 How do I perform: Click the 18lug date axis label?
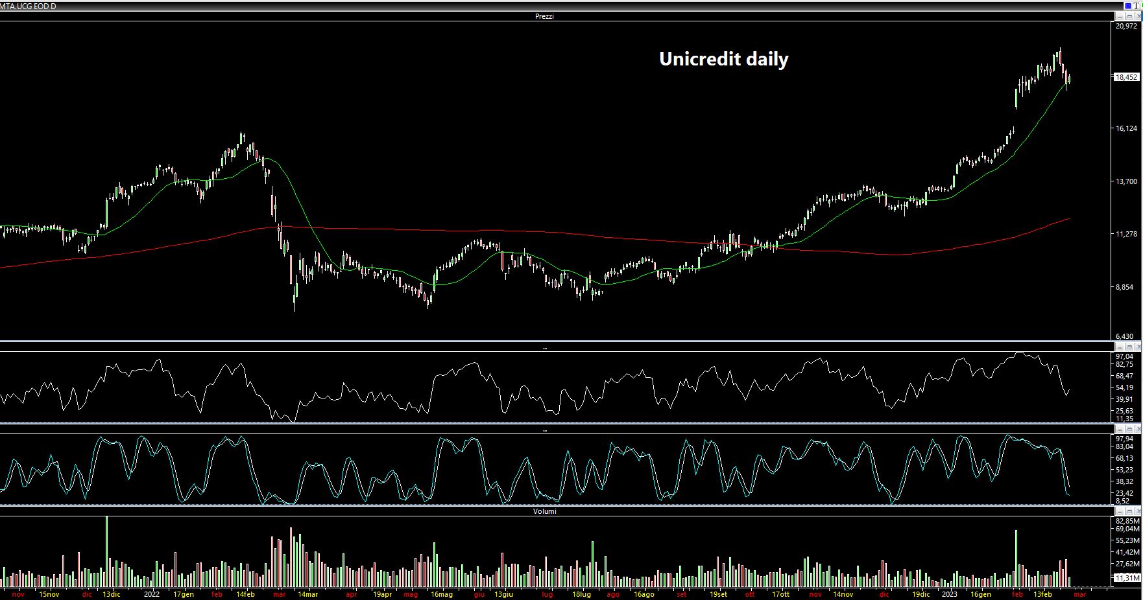(581, 594)
